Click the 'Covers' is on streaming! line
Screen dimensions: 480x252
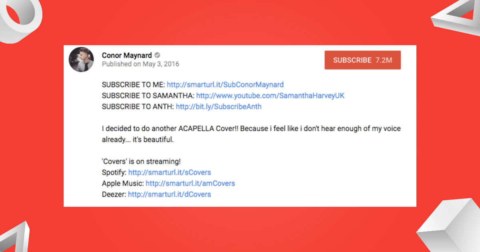[x=141, y=161]
